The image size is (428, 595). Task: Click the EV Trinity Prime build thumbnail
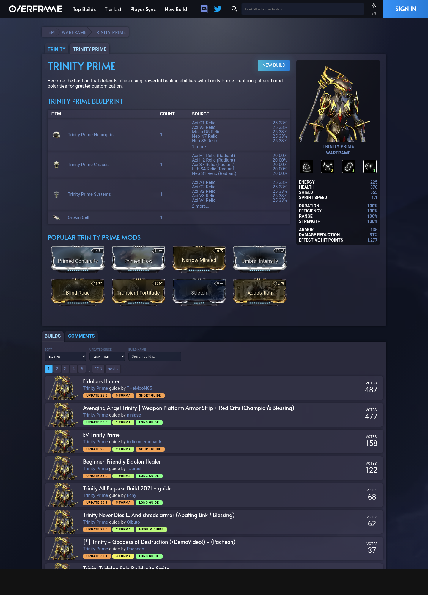(63, 441)
